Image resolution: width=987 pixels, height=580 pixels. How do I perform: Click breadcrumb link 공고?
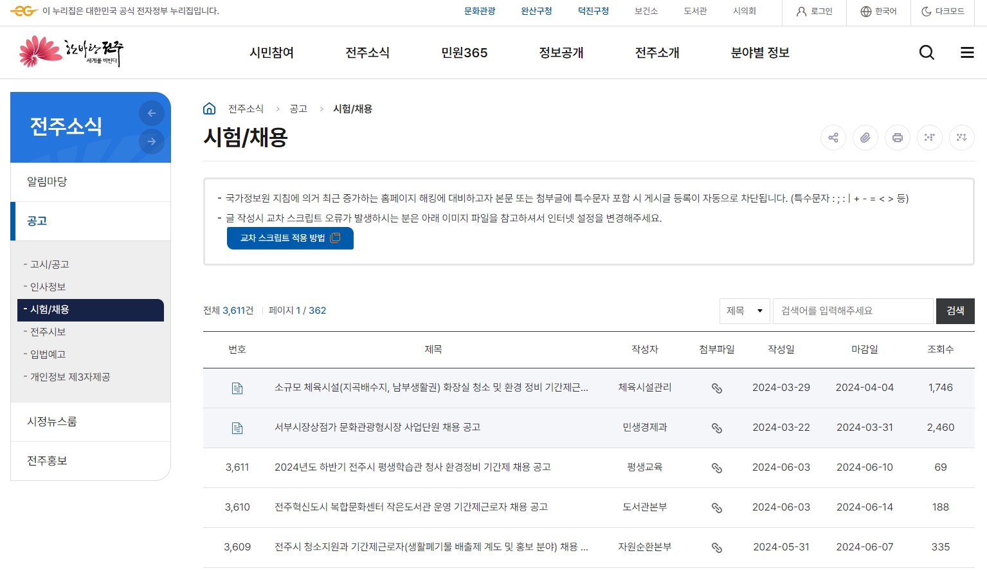click(x=298, y=109)
